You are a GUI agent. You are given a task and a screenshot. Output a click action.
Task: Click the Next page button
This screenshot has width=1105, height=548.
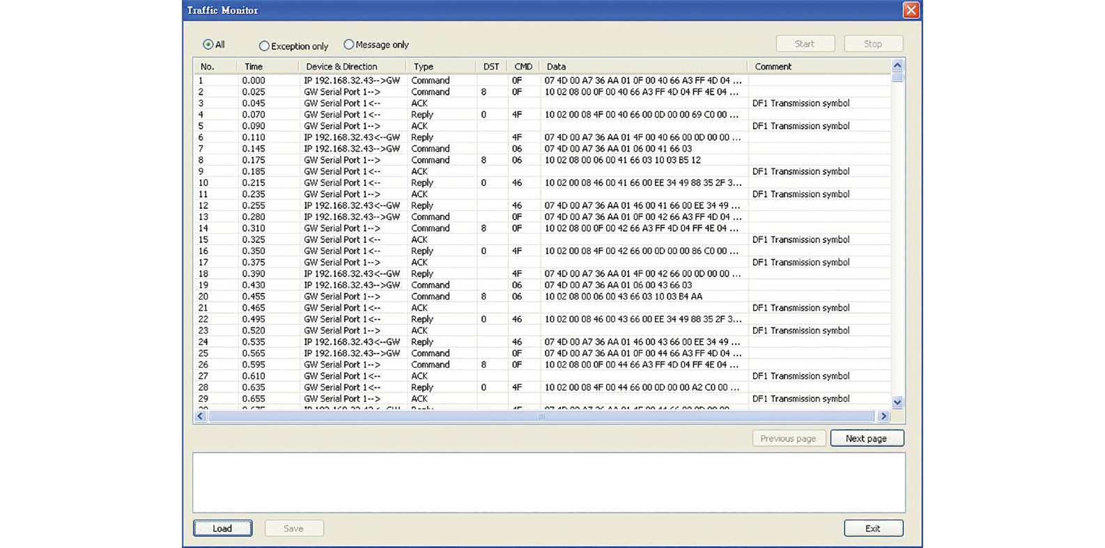point(866,438)
